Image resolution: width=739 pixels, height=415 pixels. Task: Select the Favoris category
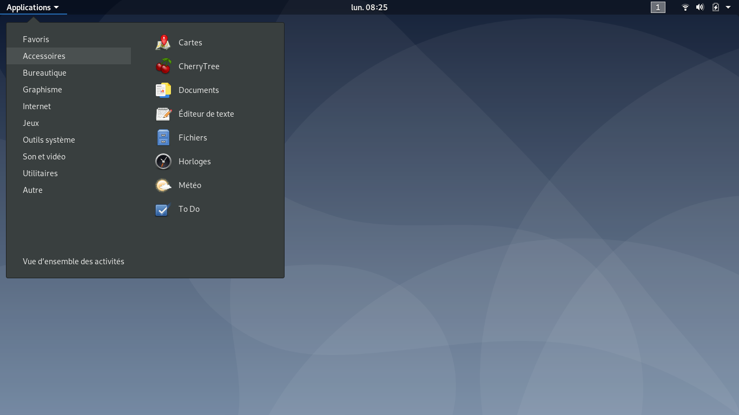69,39
